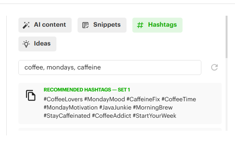This screenshot has height=146, width=235.
Task: Click the #StartYourWeek hashtag text
Action: coord(154,116)
